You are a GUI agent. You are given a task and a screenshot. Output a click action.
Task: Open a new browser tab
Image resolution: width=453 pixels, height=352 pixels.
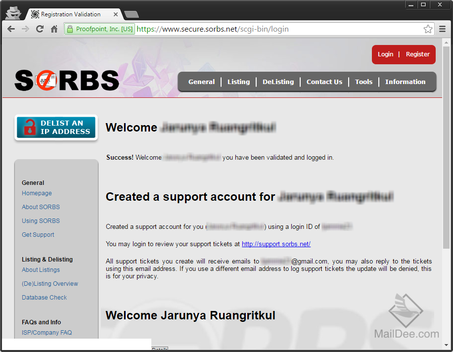(132, 14)
